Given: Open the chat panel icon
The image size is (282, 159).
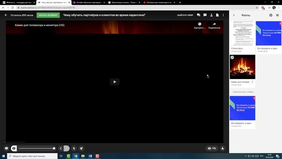Looking at the screenshot, I should click(x=199, y=15).
